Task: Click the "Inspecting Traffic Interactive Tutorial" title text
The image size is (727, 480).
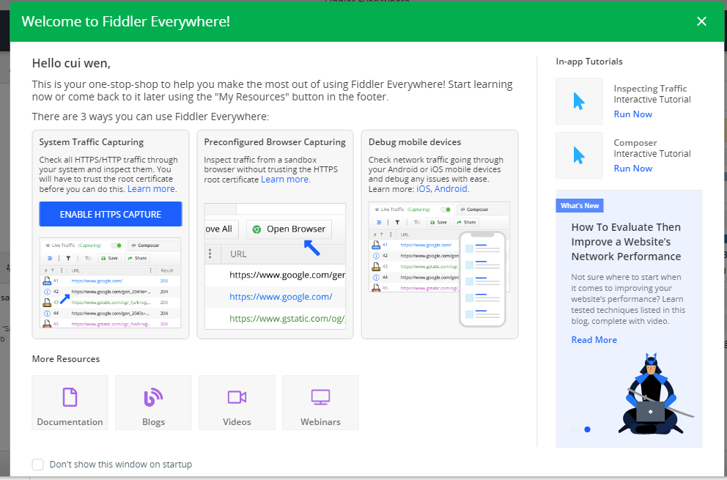Action: pos(652,94)
